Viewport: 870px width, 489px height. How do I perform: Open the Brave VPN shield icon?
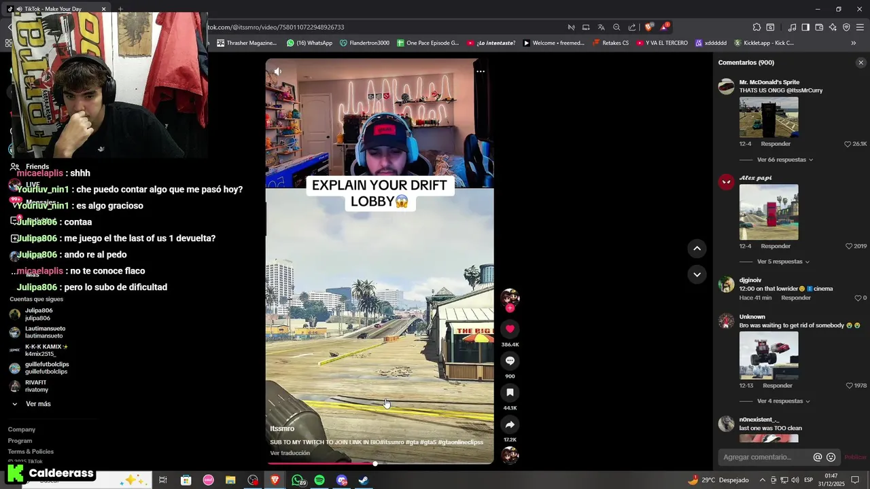coord(846,27)
